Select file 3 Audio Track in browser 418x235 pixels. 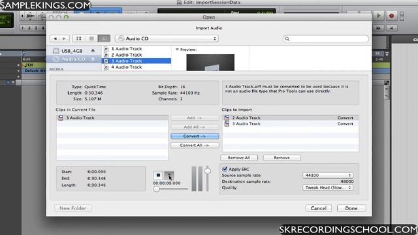(137, 61)
